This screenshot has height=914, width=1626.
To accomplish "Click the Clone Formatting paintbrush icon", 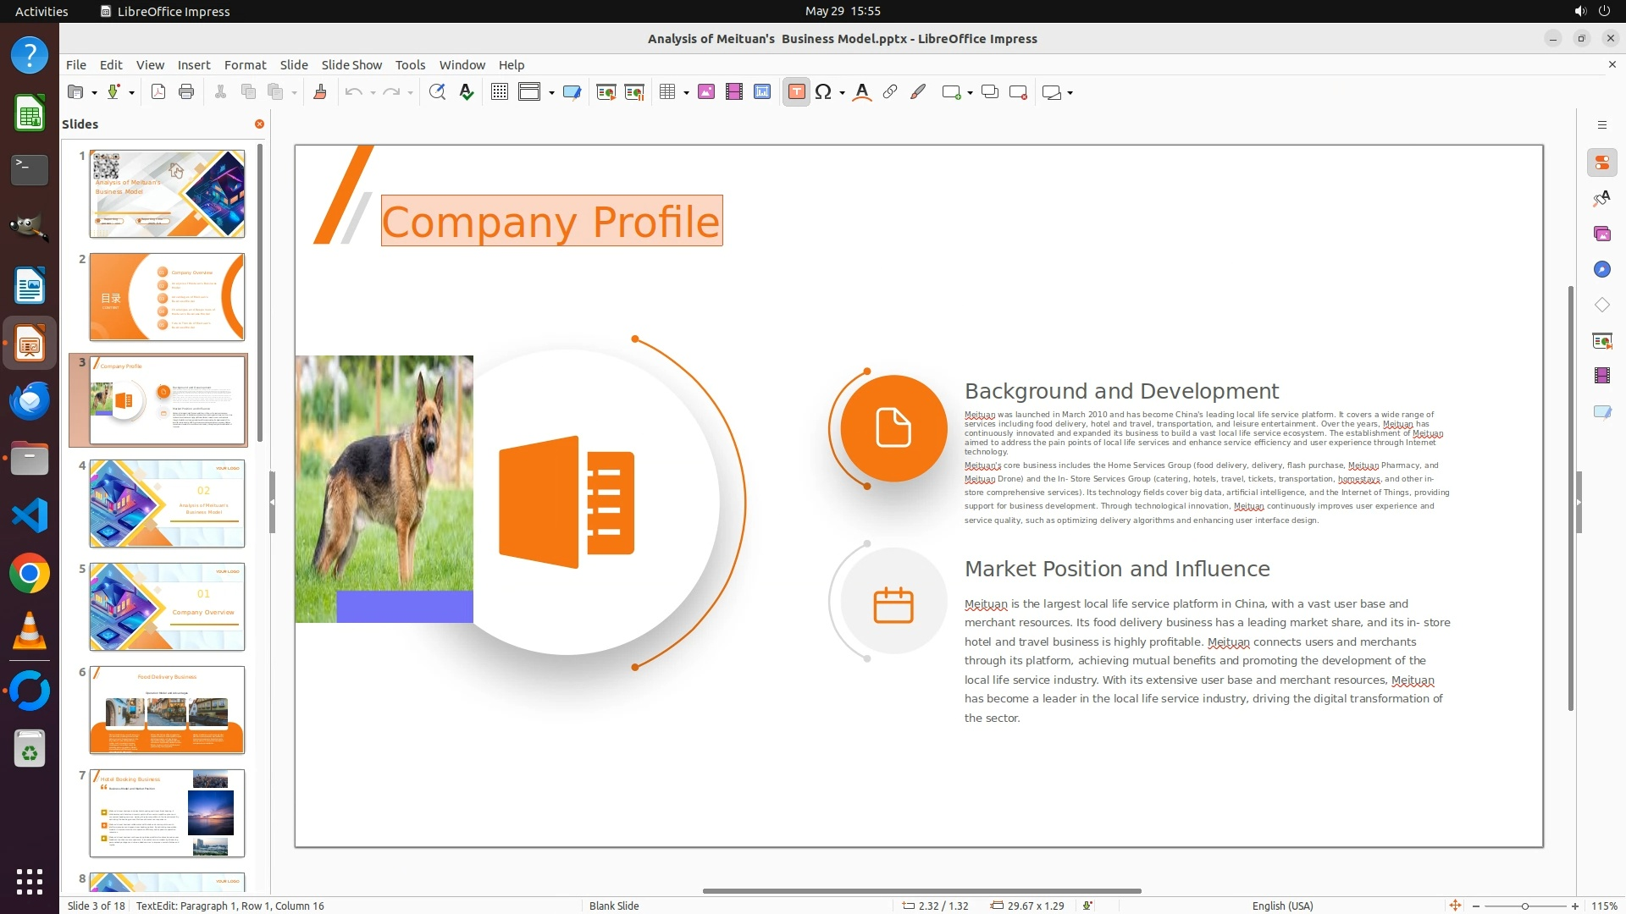I will [x=320, y=92].
